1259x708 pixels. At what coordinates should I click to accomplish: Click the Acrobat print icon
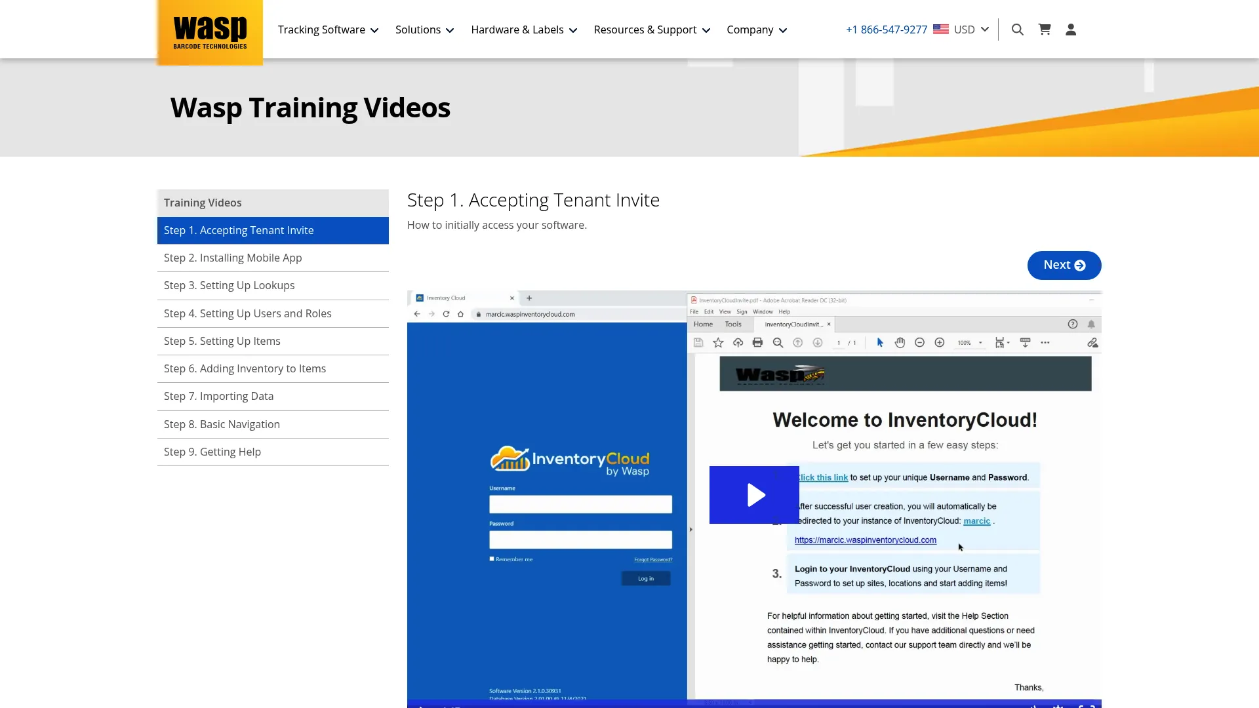point(757,342)
